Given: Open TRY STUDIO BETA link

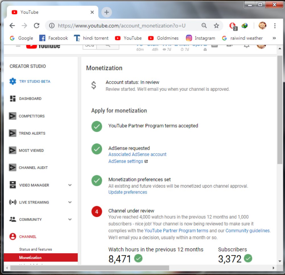Looking at the screenshot, I should [x=35, y=81].
